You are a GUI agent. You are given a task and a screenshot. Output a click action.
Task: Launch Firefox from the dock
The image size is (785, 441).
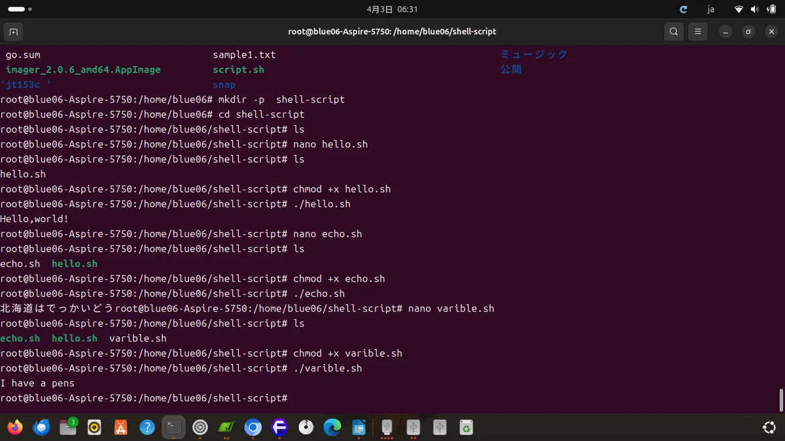[14, 427]
